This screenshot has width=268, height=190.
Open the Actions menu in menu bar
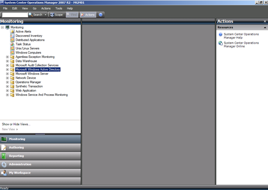point(46,8)
